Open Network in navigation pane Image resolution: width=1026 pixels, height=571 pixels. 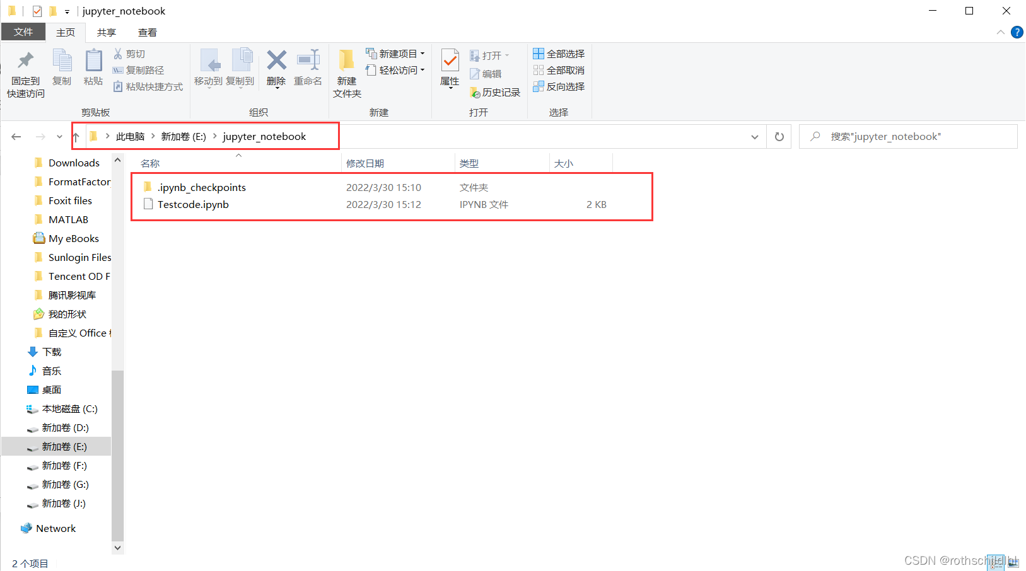[x=55, y=529]
